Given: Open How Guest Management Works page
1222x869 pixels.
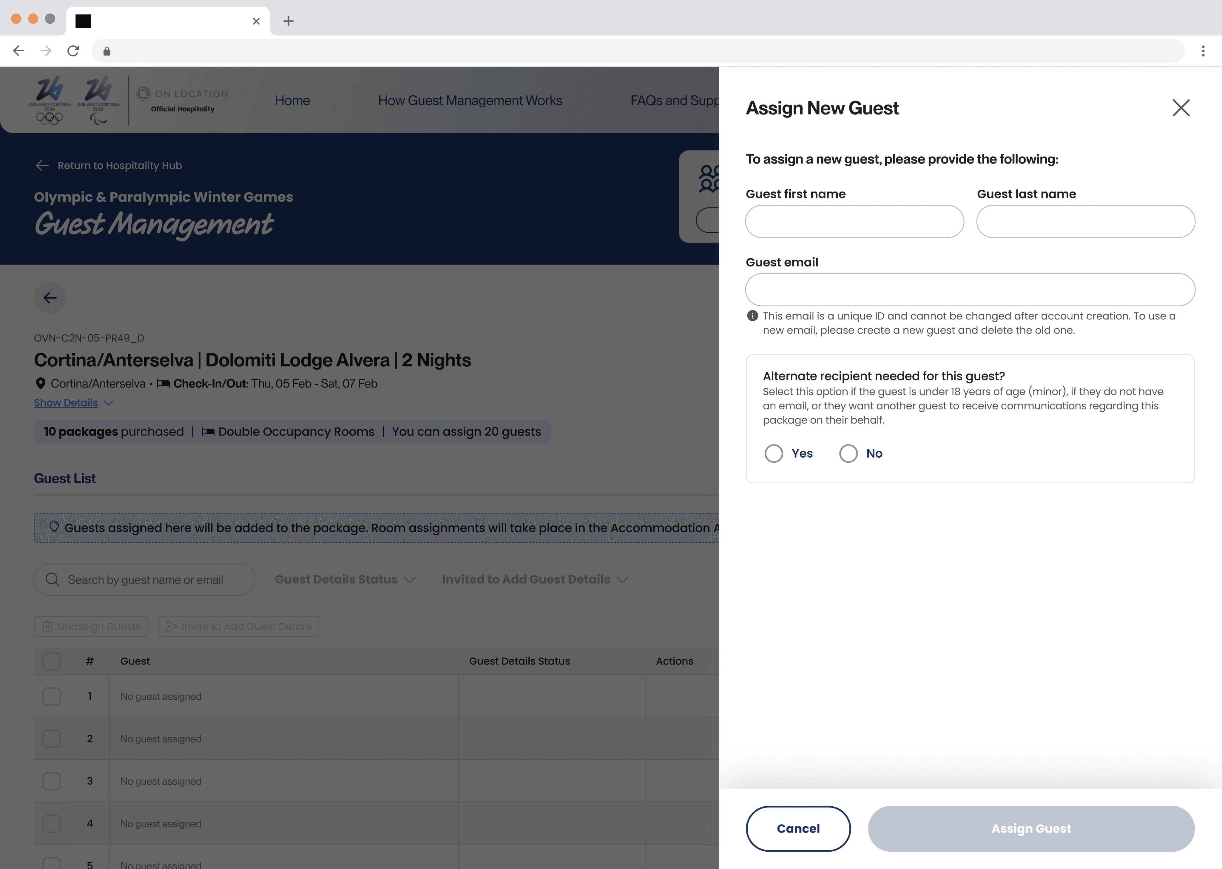Looking at the screenshot, I should (470, 101).
